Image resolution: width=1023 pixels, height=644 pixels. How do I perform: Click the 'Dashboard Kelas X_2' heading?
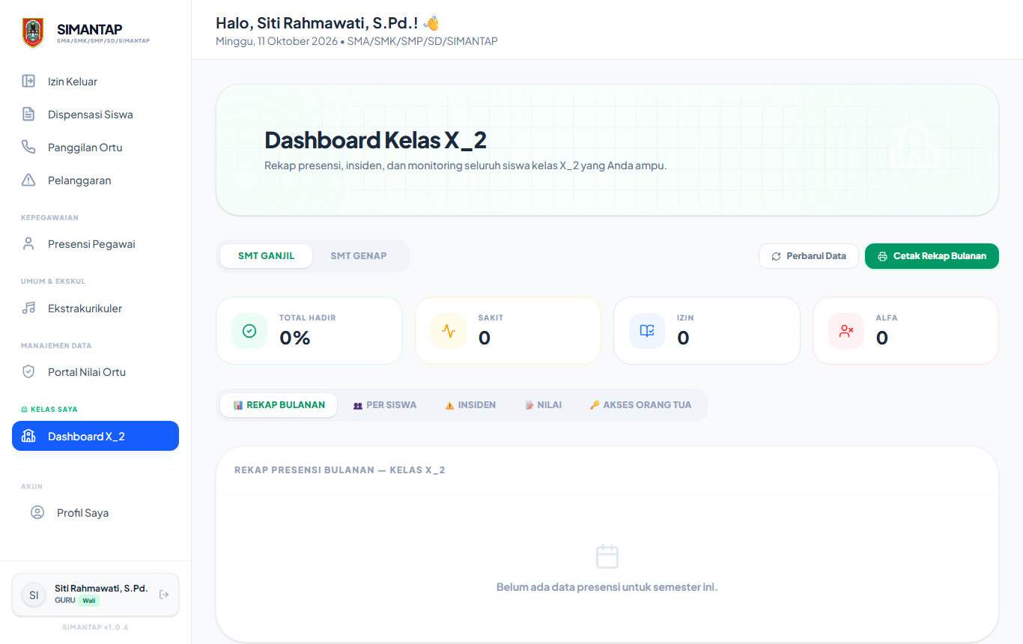[376, 140]
